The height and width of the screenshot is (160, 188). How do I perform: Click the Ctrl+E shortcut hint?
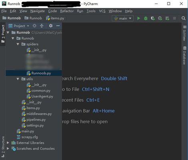point(93,100)
